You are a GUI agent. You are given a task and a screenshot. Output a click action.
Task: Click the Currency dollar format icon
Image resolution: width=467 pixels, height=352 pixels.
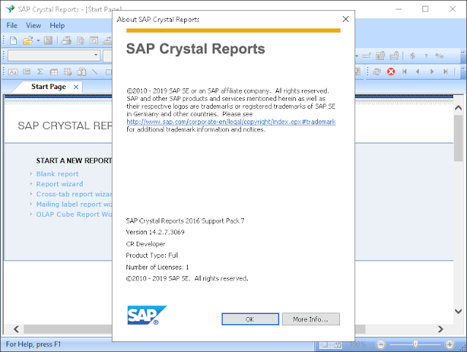coord(412,56)
